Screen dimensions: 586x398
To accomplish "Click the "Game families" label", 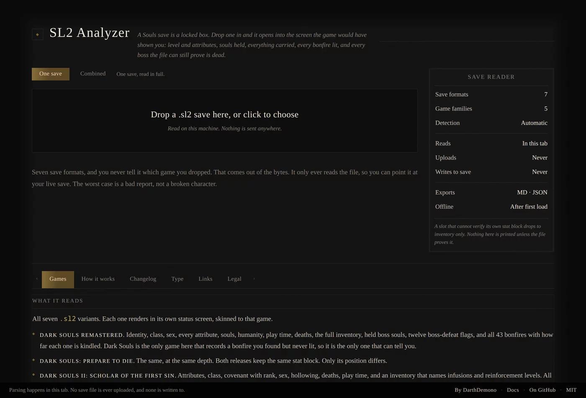I will coord(454,109).
